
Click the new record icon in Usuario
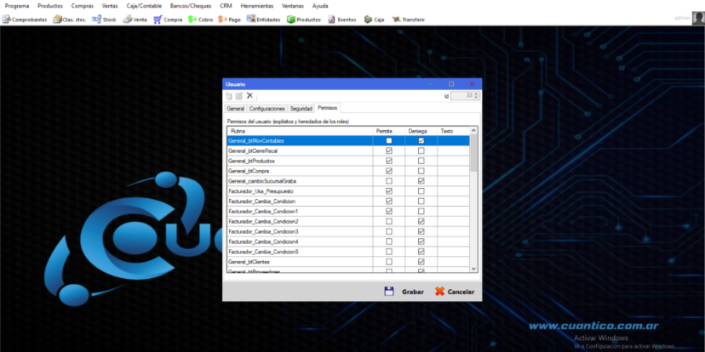(229, 95)
